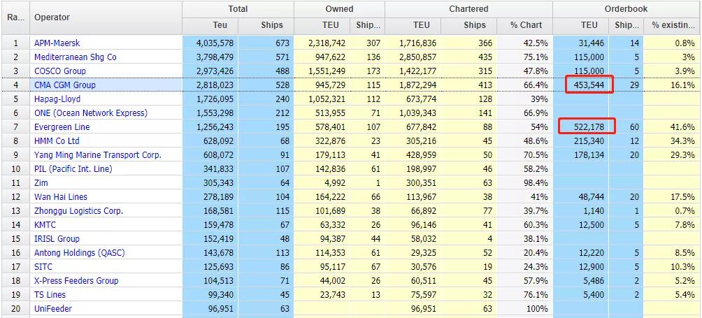The width and height of the screenshot is (702, 318).
Task: Select Owned TEU cell 1,551,249
Action: [x=322, y=71]
